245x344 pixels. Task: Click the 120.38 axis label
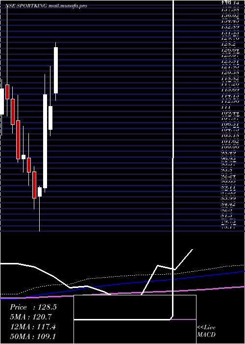[x=230, y=73]
